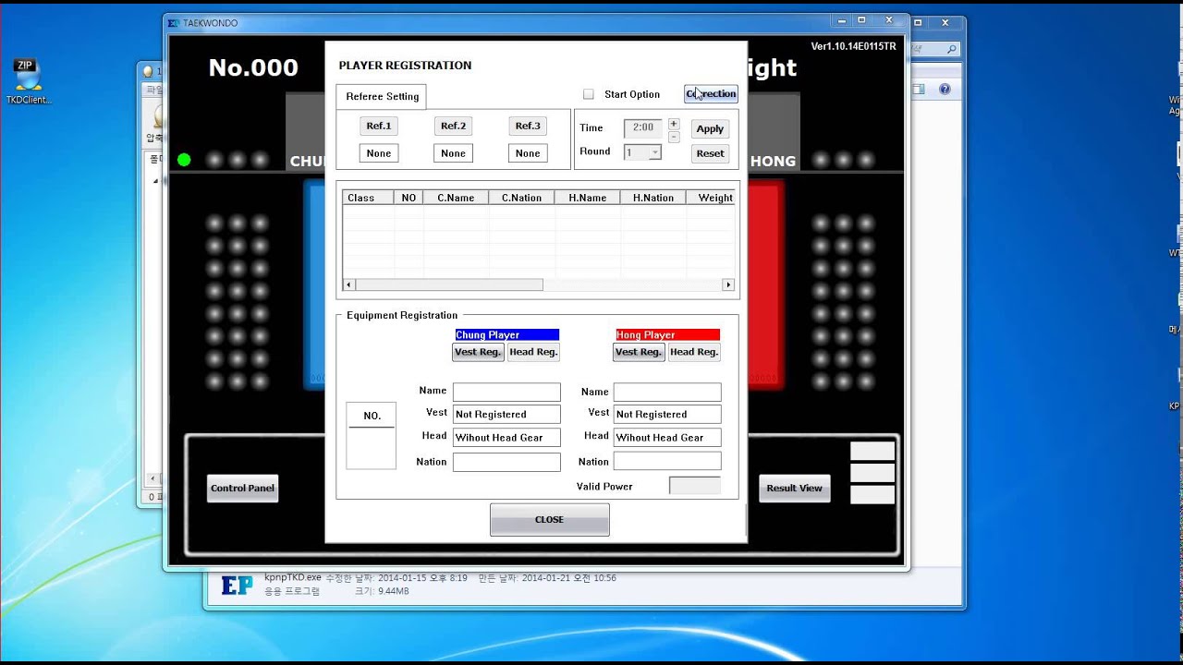
Task: Open the Control Panel button
Action: coord(242,489)
